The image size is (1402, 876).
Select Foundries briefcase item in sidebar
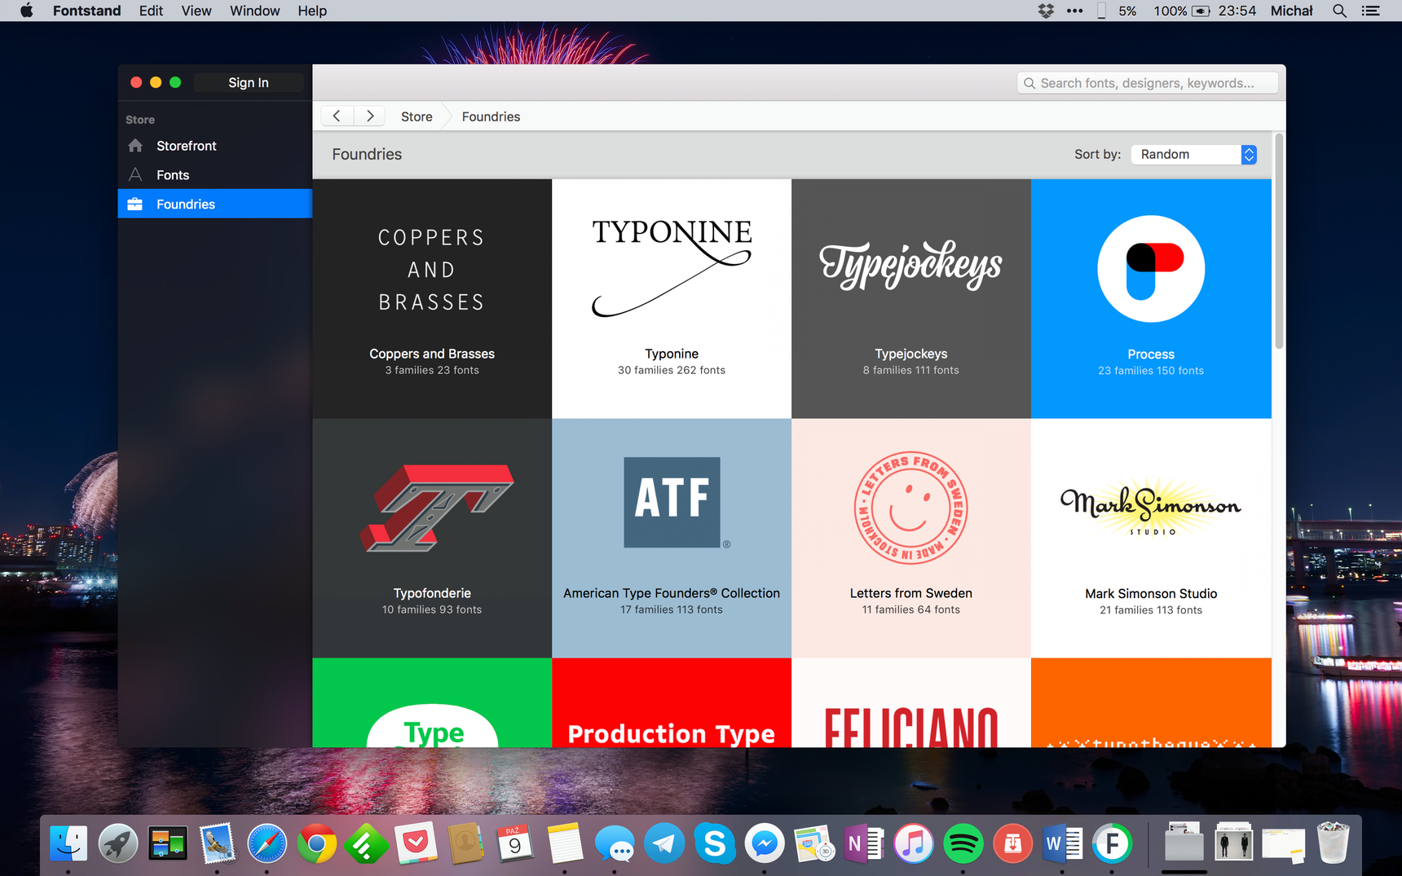(x=215, y=204)
